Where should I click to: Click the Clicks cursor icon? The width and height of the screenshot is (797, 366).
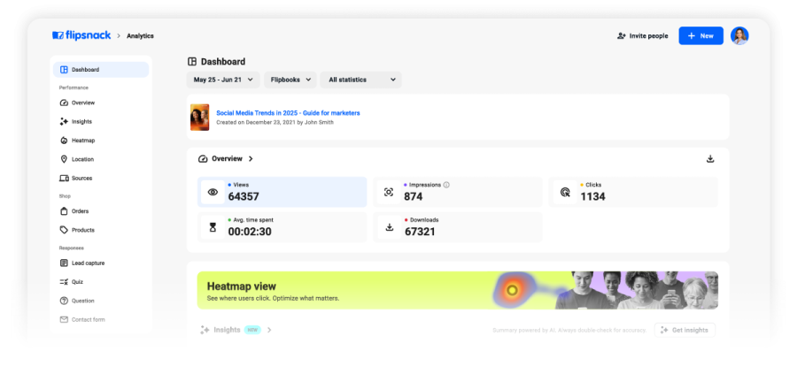click(x=565, y=192)
